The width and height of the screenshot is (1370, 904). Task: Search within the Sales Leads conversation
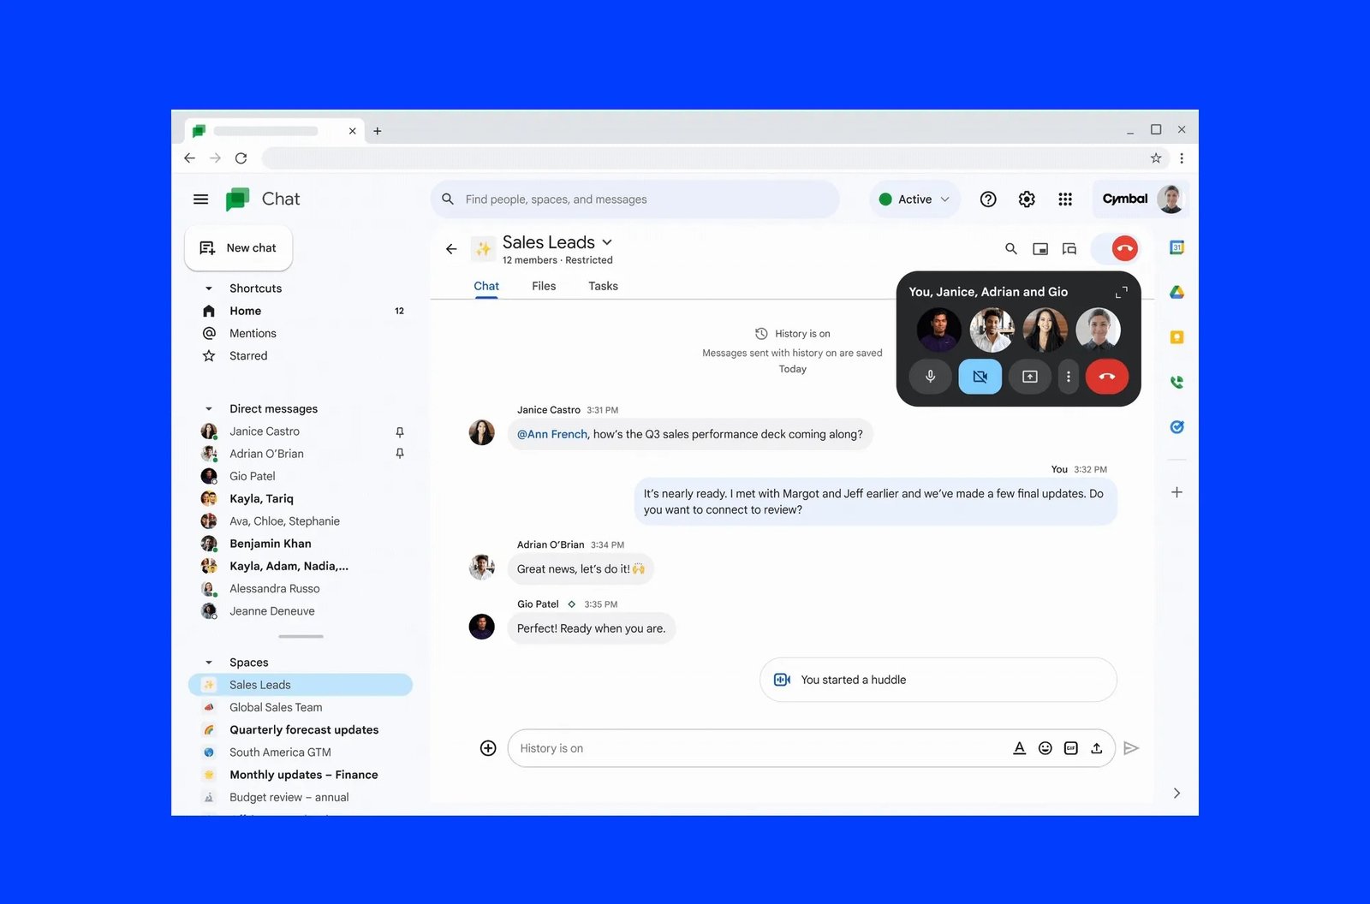click(x=1010, y=248)
